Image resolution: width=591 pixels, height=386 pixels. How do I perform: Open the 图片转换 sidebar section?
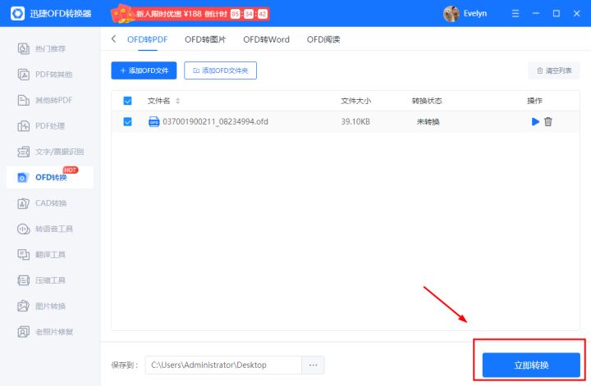pyautogui.click(x=42, y=307)
